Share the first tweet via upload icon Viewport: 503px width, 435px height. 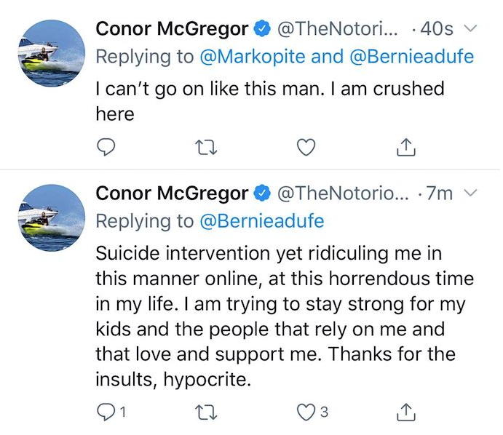point(407,148)
